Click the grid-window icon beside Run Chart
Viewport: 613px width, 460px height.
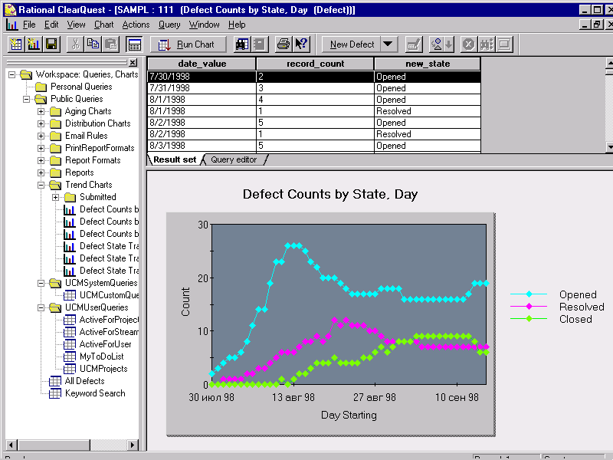135,44
